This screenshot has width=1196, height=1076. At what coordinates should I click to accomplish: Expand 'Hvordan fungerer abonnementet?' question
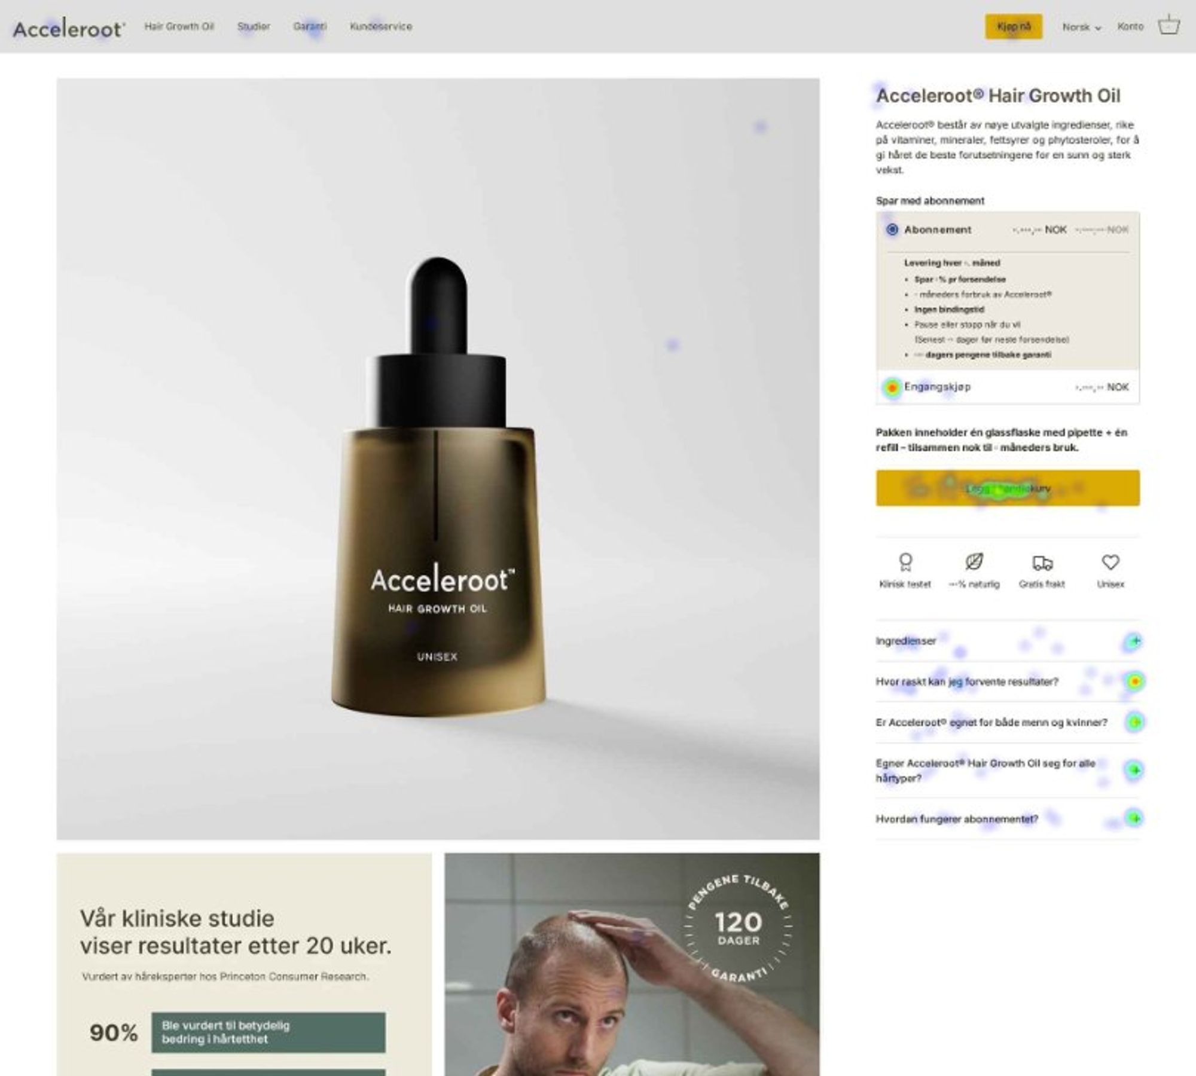pos(1008,818)
